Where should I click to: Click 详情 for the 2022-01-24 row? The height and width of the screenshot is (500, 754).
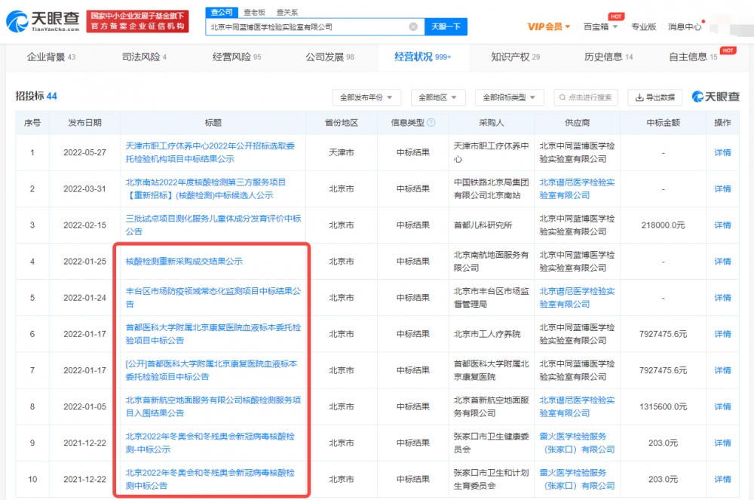tap(722, 298)
